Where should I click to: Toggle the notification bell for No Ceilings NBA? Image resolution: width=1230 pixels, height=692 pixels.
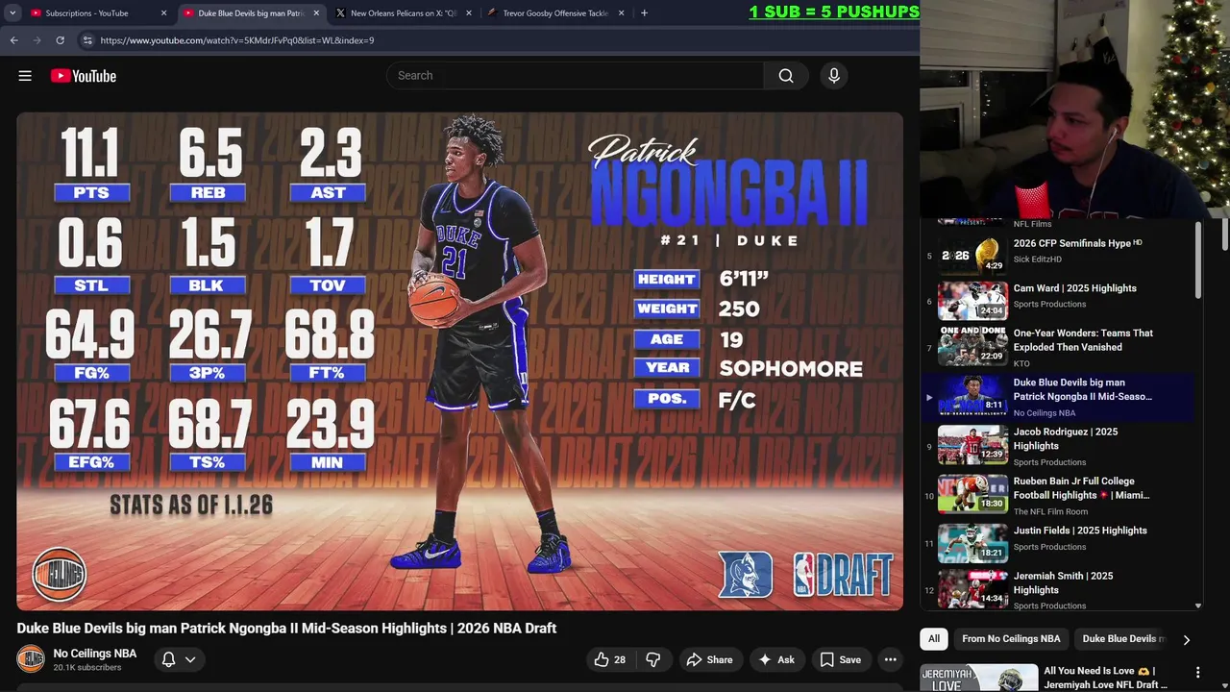(168, 659)
